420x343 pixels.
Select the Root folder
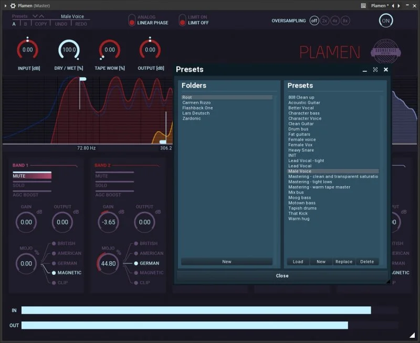[x=227, y=98]
